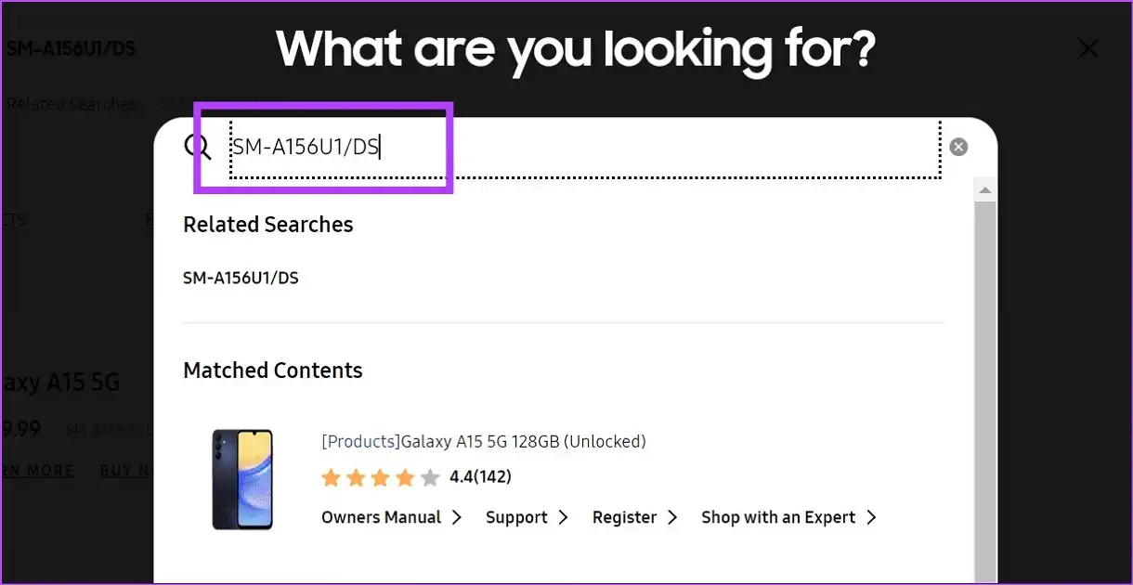Viewport: 1133px width, 585px height.
Task: Click the dimmed Galaxy A15 5G heading in the background
Action: click(x=59, y=383)
